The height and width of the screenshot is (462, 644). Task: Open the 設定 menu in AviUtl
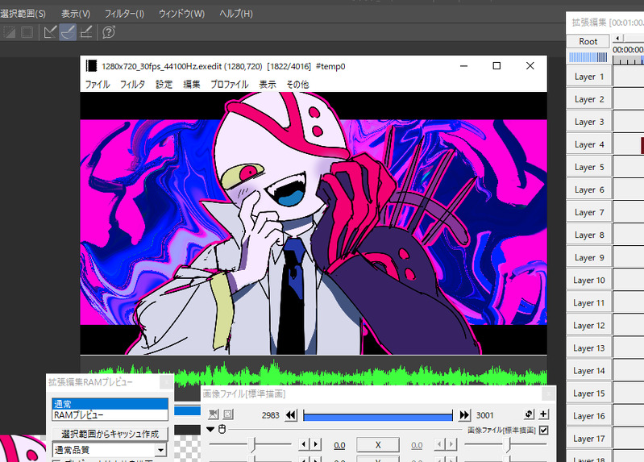[164, 85]
